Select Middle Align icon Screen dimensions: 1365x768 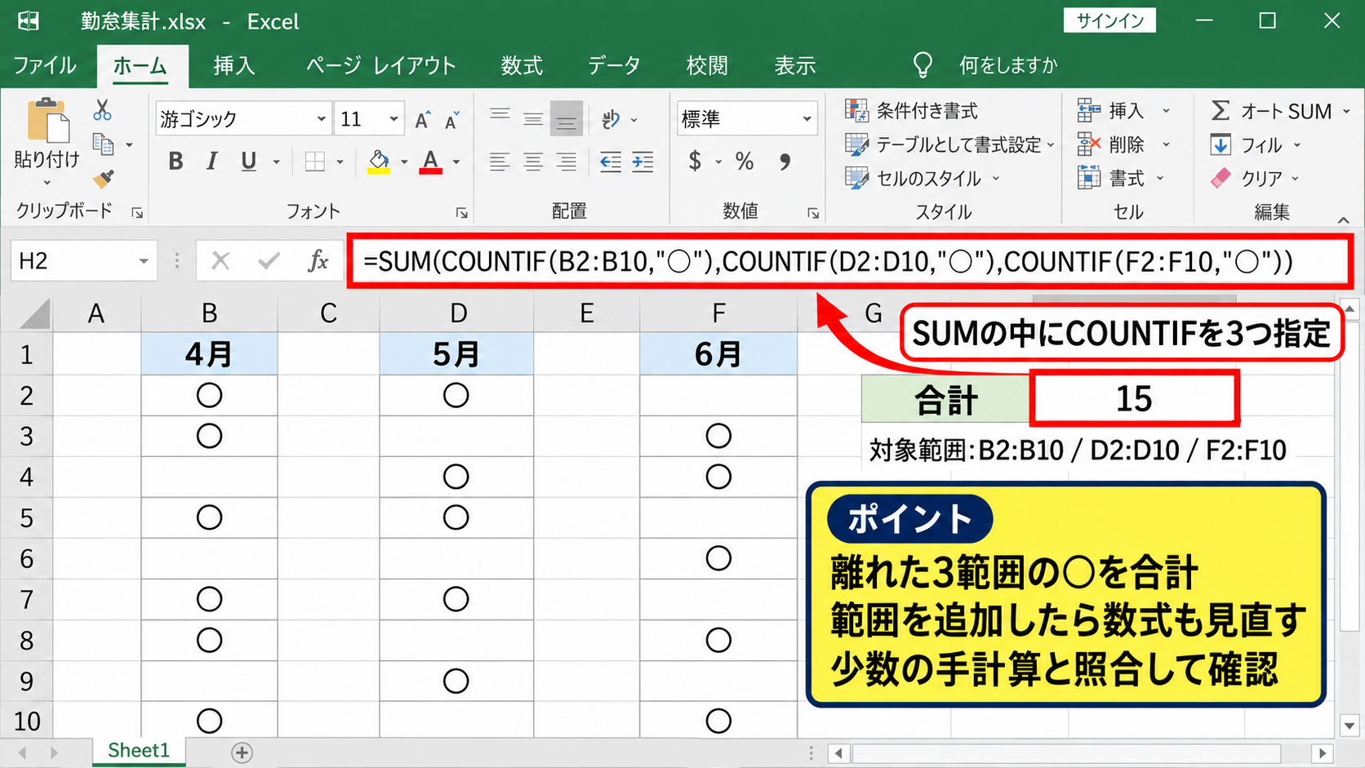(533, 119)
